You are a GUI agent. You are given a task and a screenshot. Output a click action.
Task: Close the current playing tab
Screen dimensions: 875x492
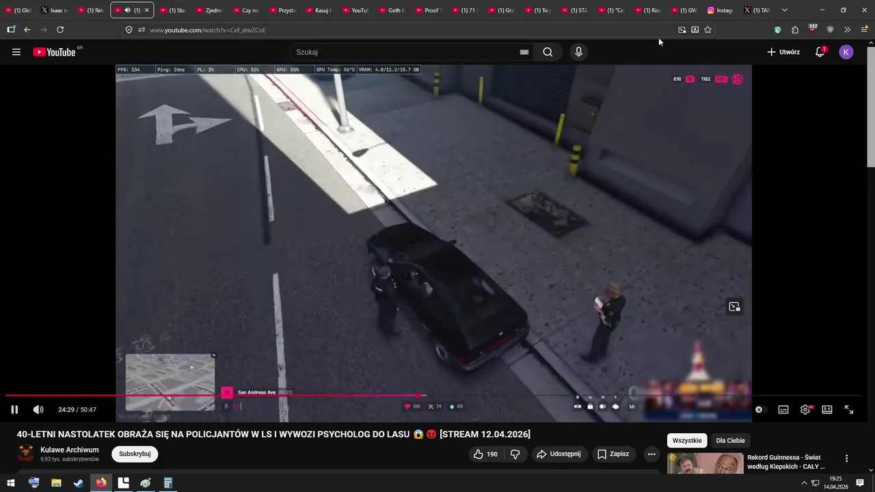point(146,10)
